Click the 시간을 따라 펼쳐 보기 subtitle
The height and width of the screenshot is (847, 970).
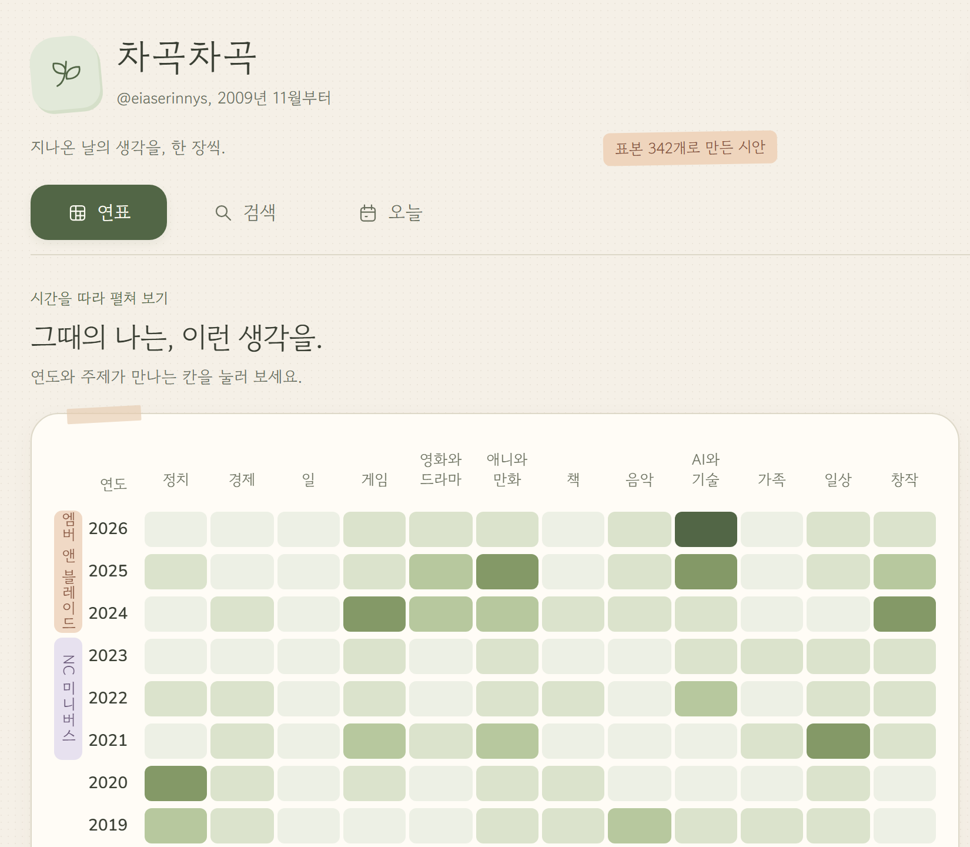click(99, 298)
